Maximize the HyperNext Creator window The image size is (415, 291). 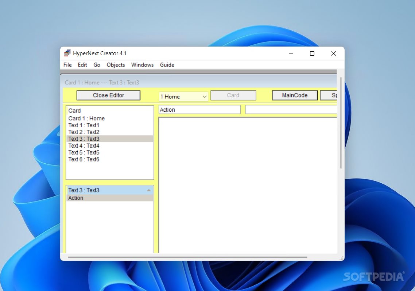(312, 53)
